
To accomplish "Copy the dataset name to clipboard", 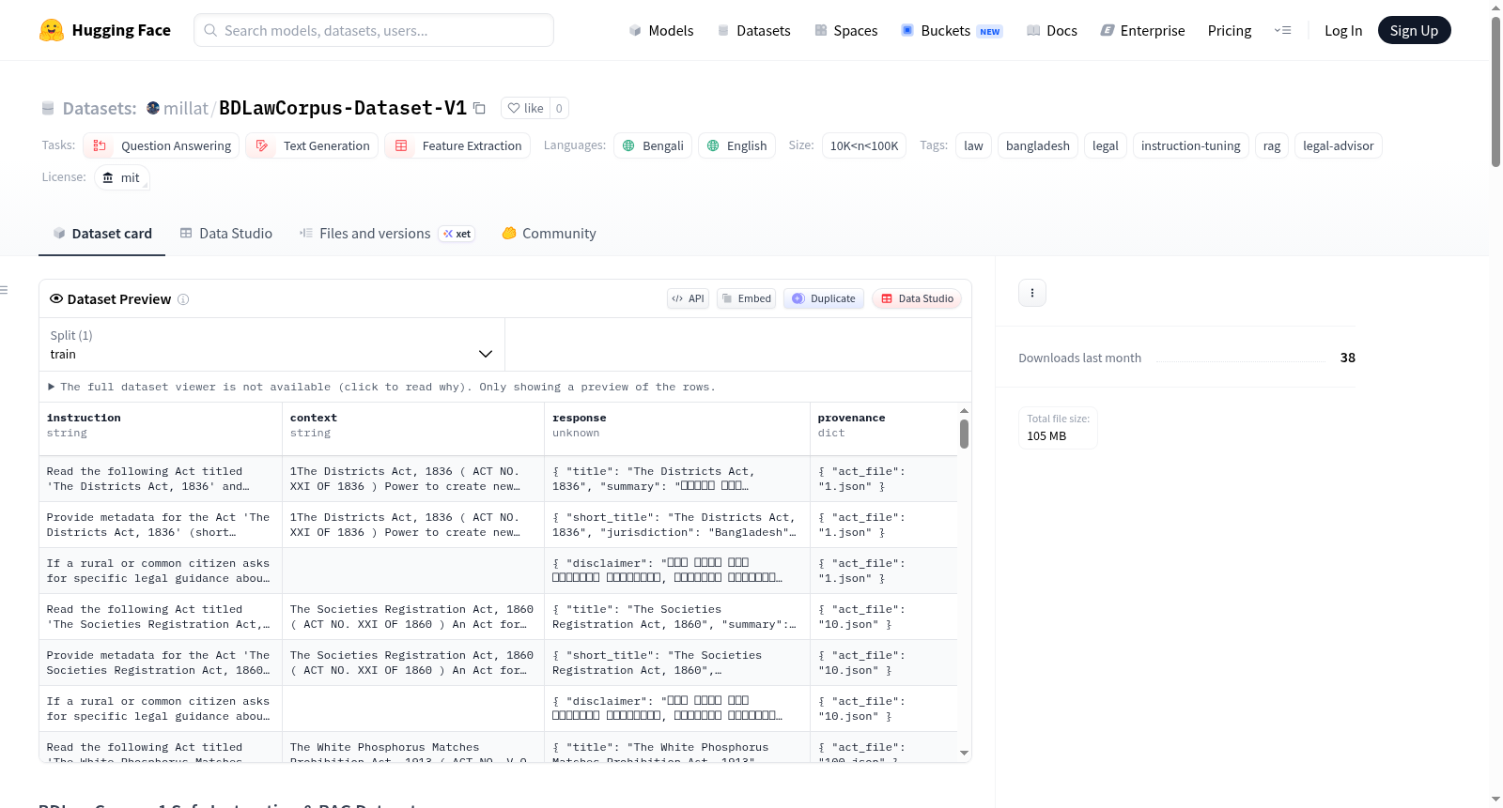I will point(479,108).
